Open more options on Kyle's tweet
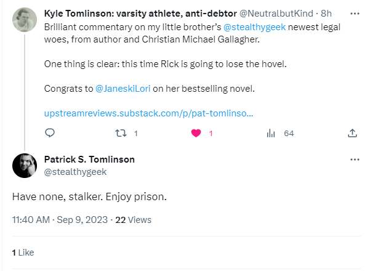The image size is (370, 271). click(x=355, y=13)
